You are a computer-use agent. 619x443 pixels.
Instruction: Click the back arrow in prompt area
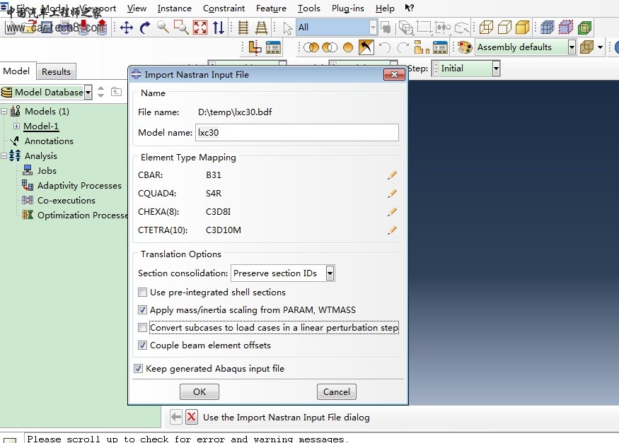176,417
